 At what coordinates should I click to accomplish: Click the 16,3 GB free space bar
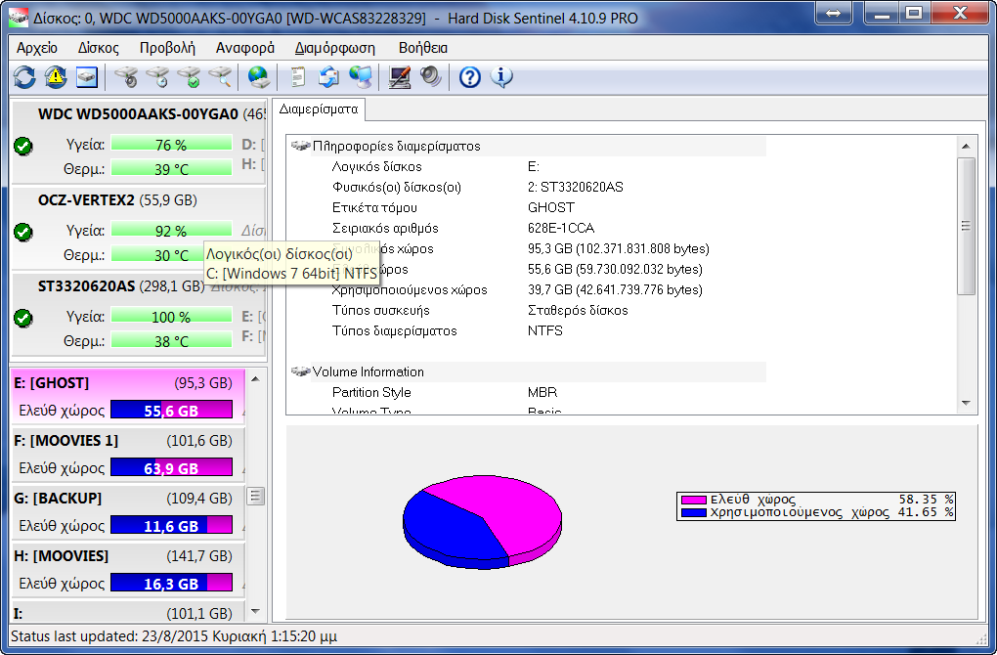coord(171,584)
